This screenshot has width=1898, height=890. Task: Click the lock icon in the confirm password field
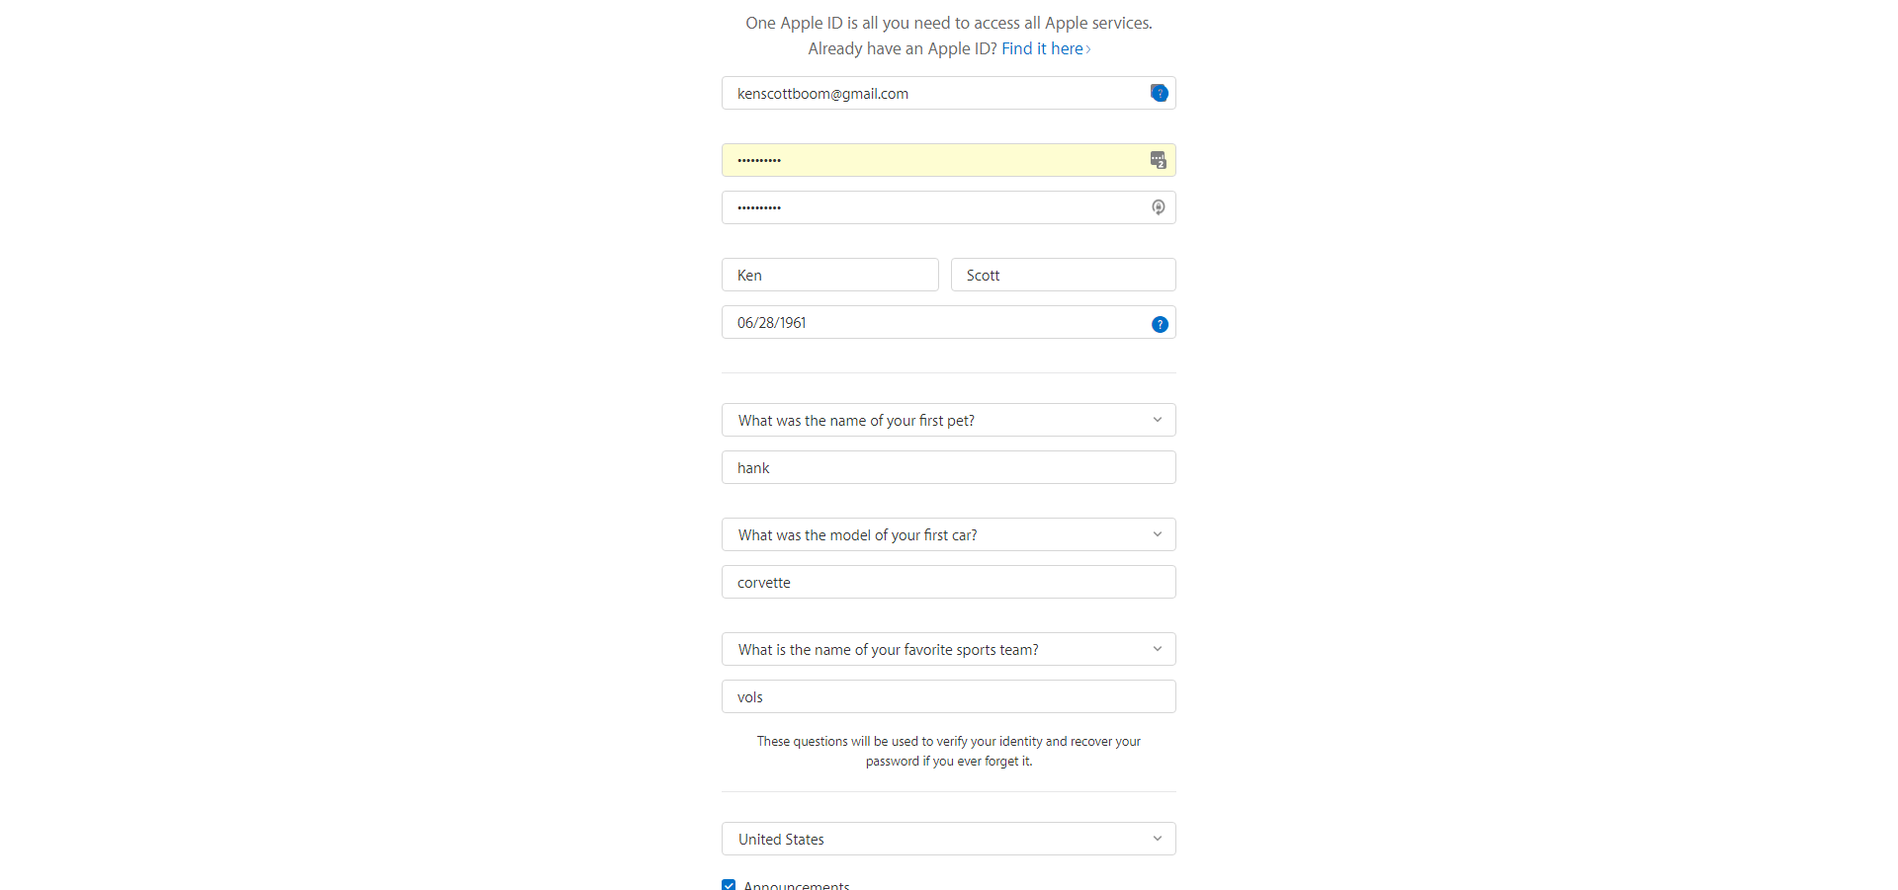[x=1159, y=207]
